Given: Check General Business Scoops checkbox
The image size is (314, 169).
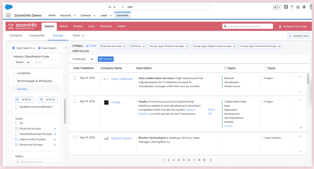Looking at the screenshot, I should pos(17,134).
